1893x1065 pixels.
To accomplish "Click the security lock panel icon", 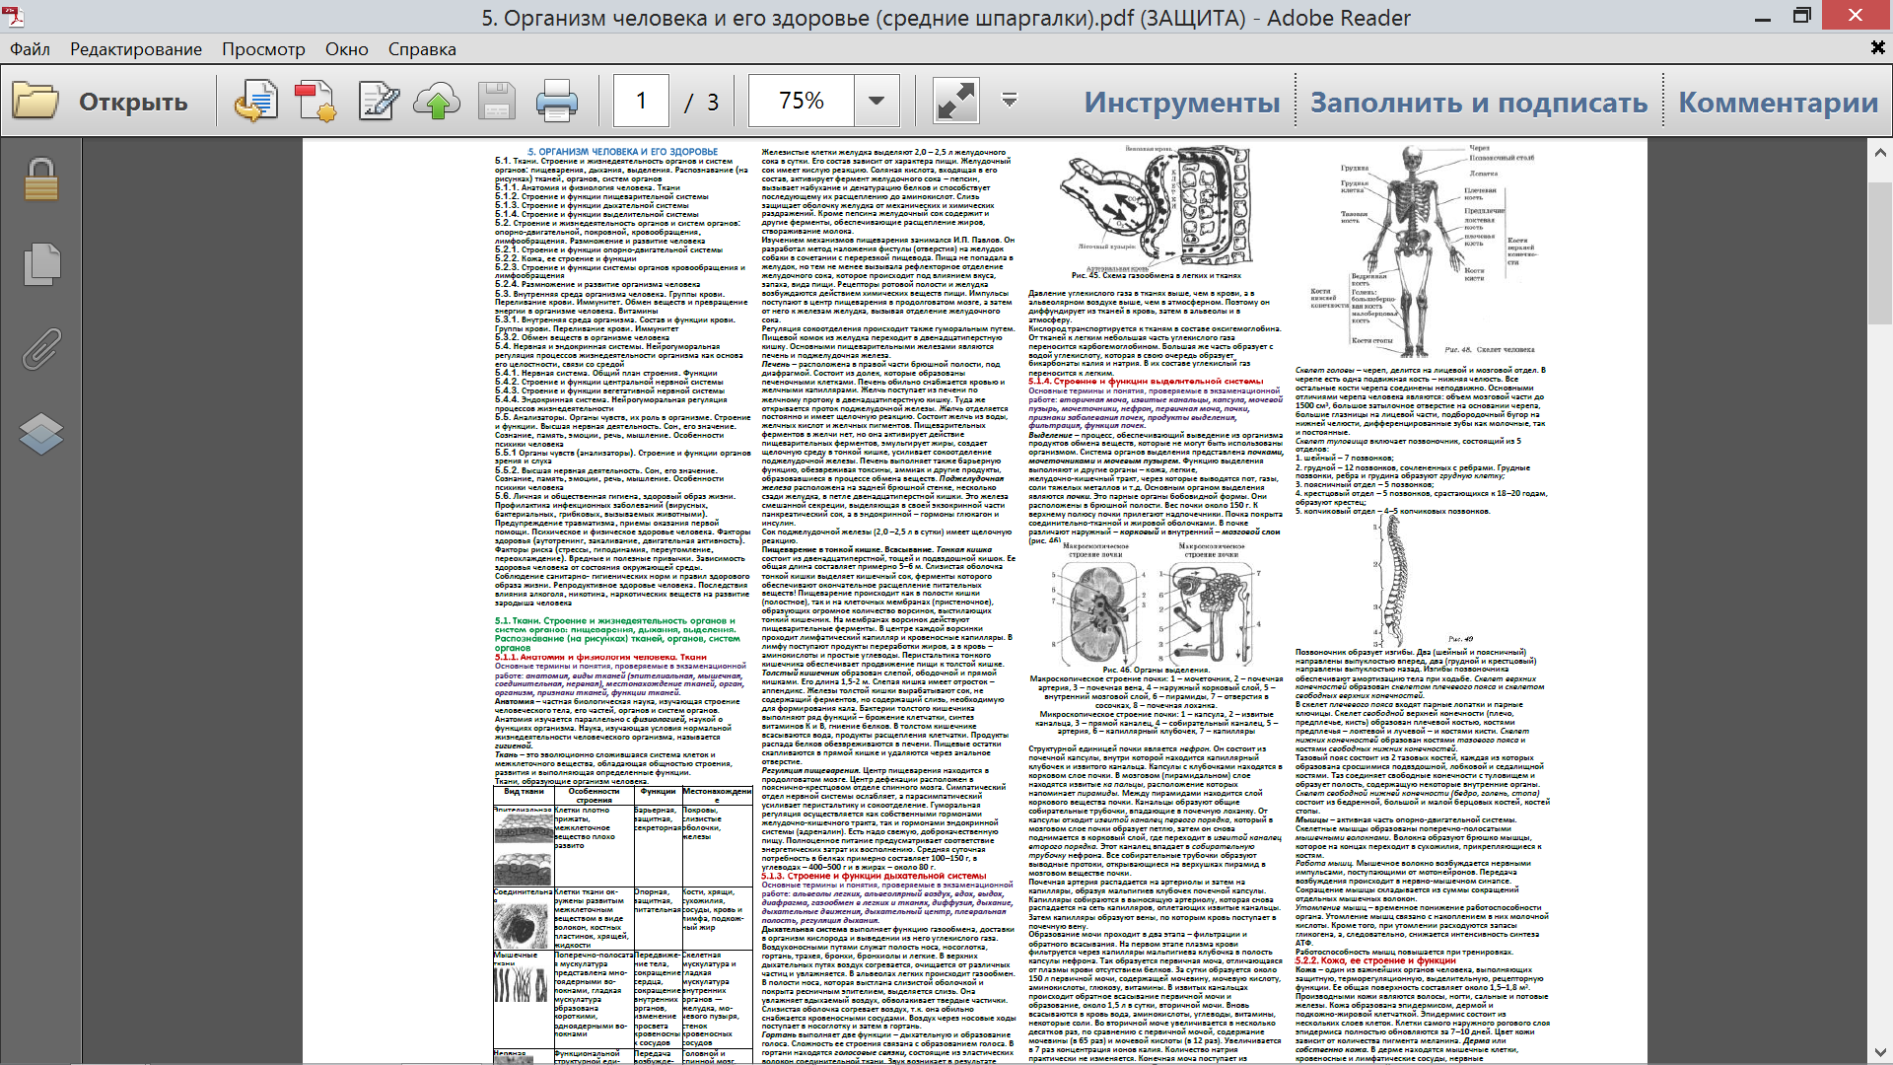I will (40, 178).
